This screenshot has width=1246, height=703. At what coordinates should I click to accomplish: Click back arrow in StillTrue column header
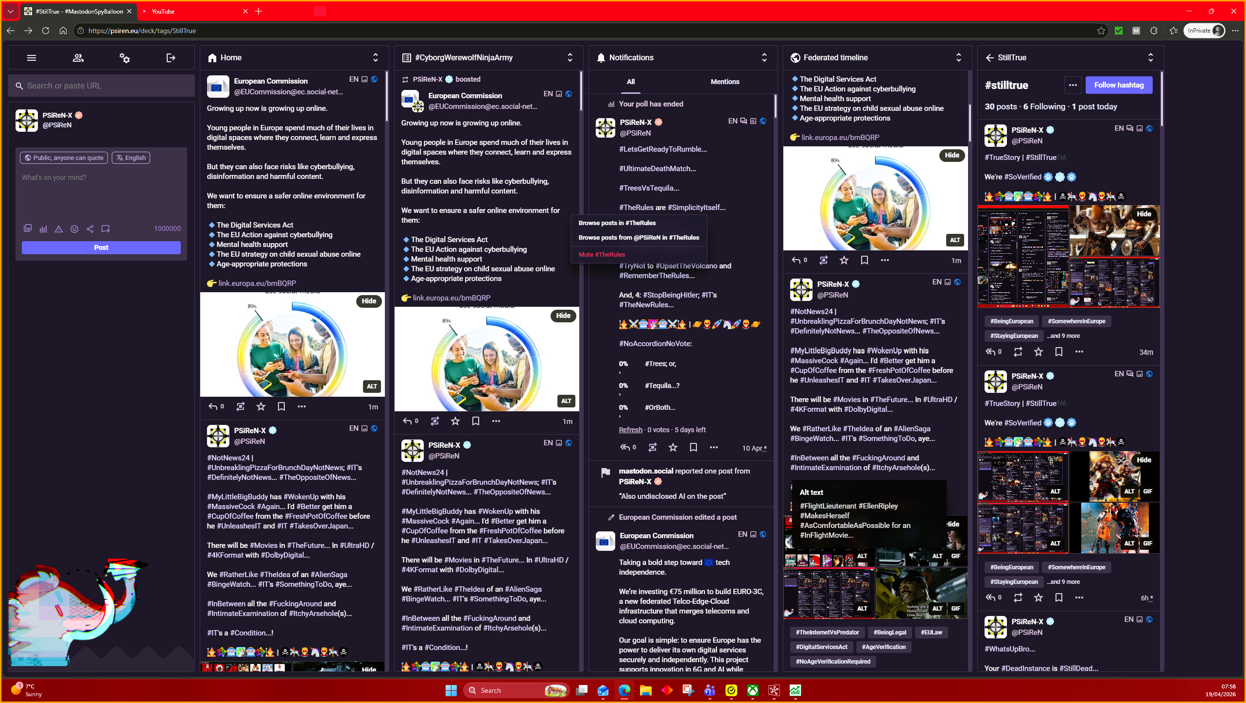point(989,57)
